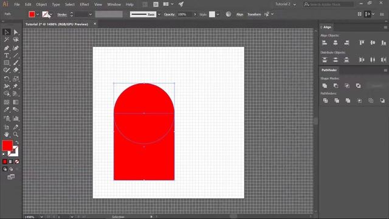389x219 pixels.
Task: Pick the Paintbrush tool
Action: pyautogui.click(x=16, y=63)
